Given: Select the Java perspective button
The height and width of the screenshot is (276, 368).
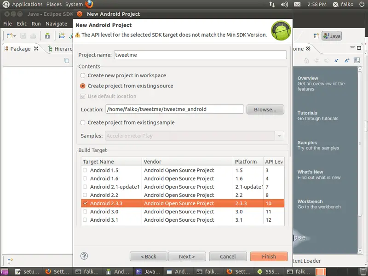Looking at the screenshot, I should tap(332, 36).
